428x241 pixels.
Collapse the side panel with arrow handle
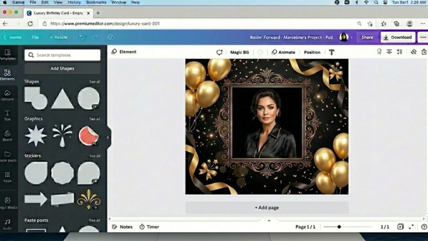[108, 137]
